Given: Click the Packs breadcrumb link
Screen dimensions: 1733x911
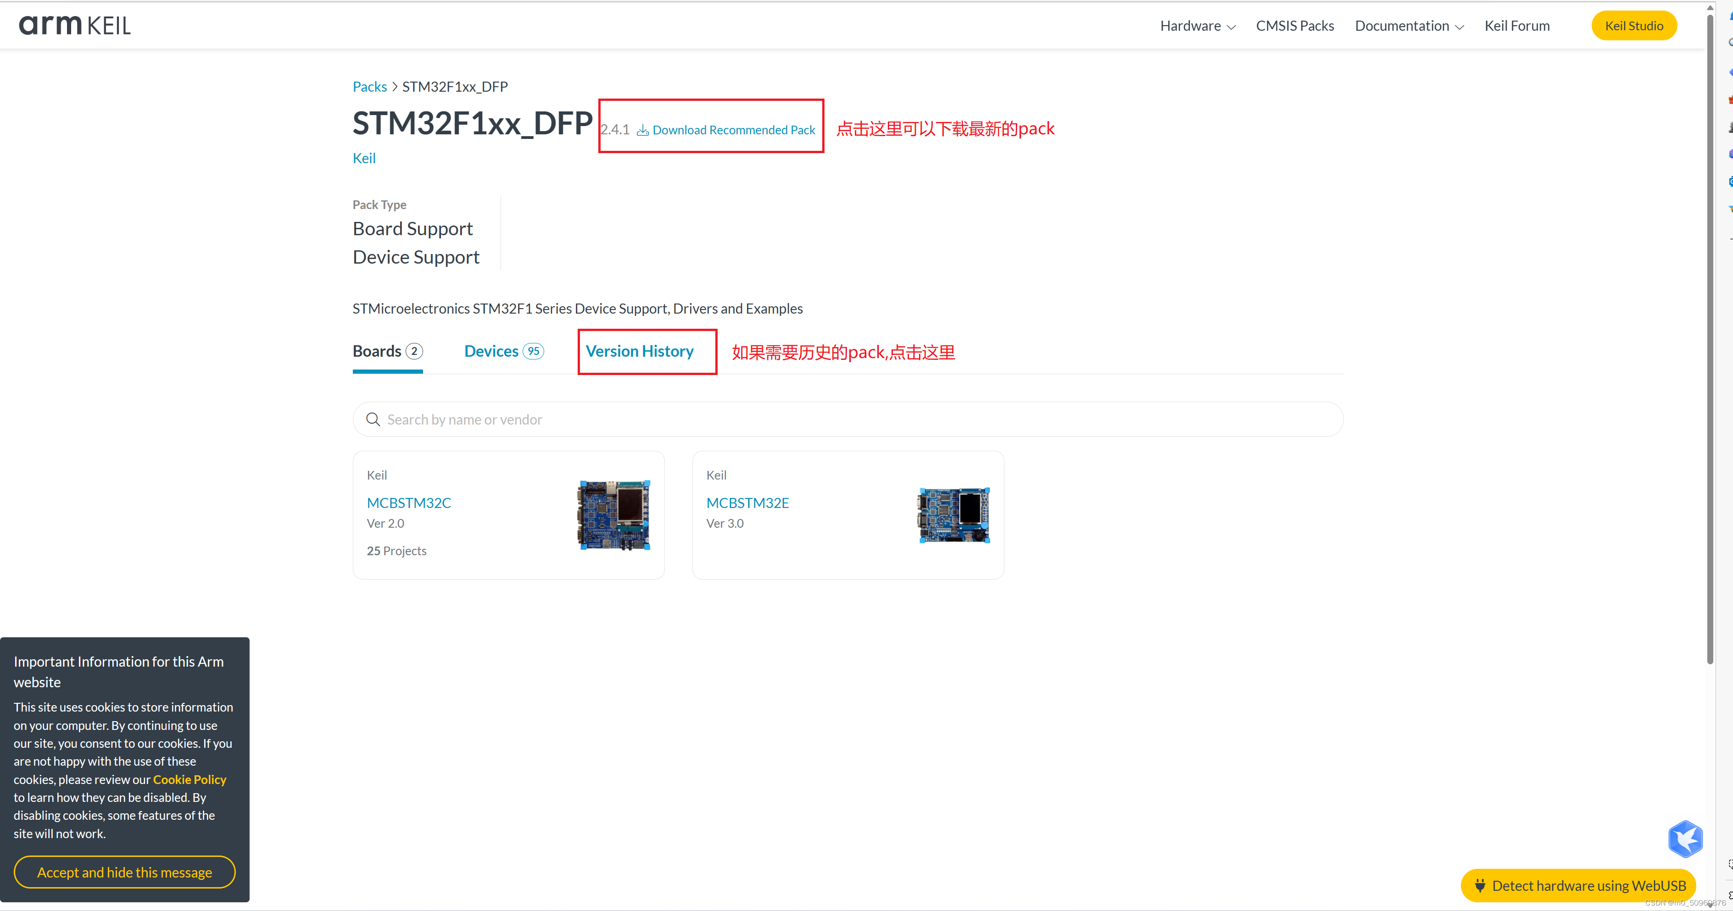Looking at the screenshot, I should point(369,86).
